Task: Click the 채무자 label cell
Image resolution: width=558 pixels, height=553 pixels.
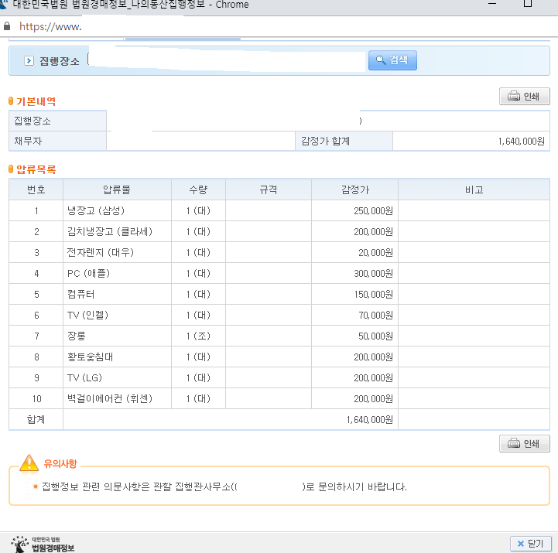Action: point(57,142)
